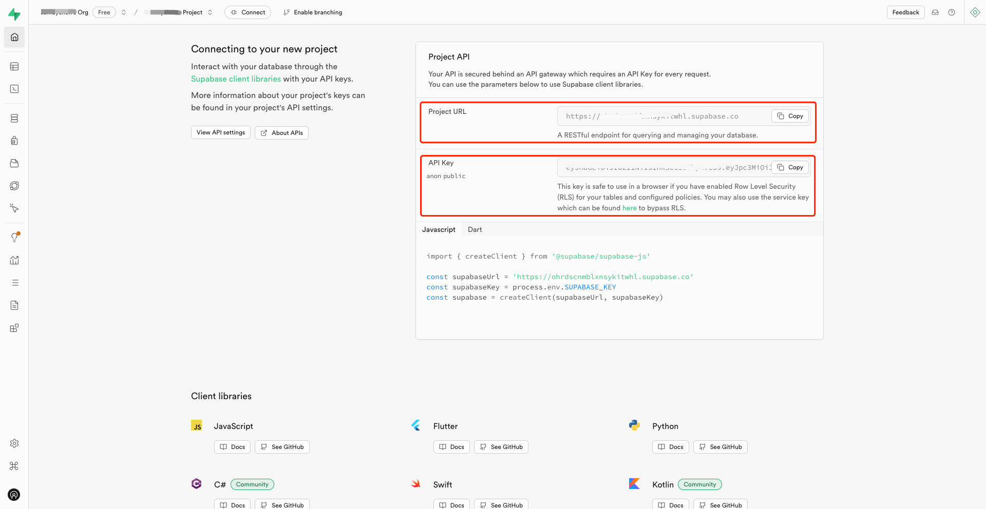Open the Reports chart icon

pyautogui.click(x=14, y=260)
